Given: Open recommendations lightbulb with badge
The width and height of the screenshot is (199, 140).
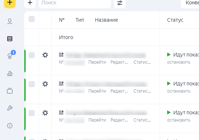Looking at the screenshot, I should coord(10,56).
